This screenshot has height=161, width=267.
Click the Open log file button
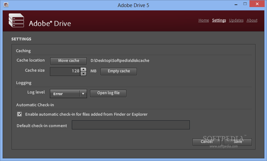tap(108, 93)
